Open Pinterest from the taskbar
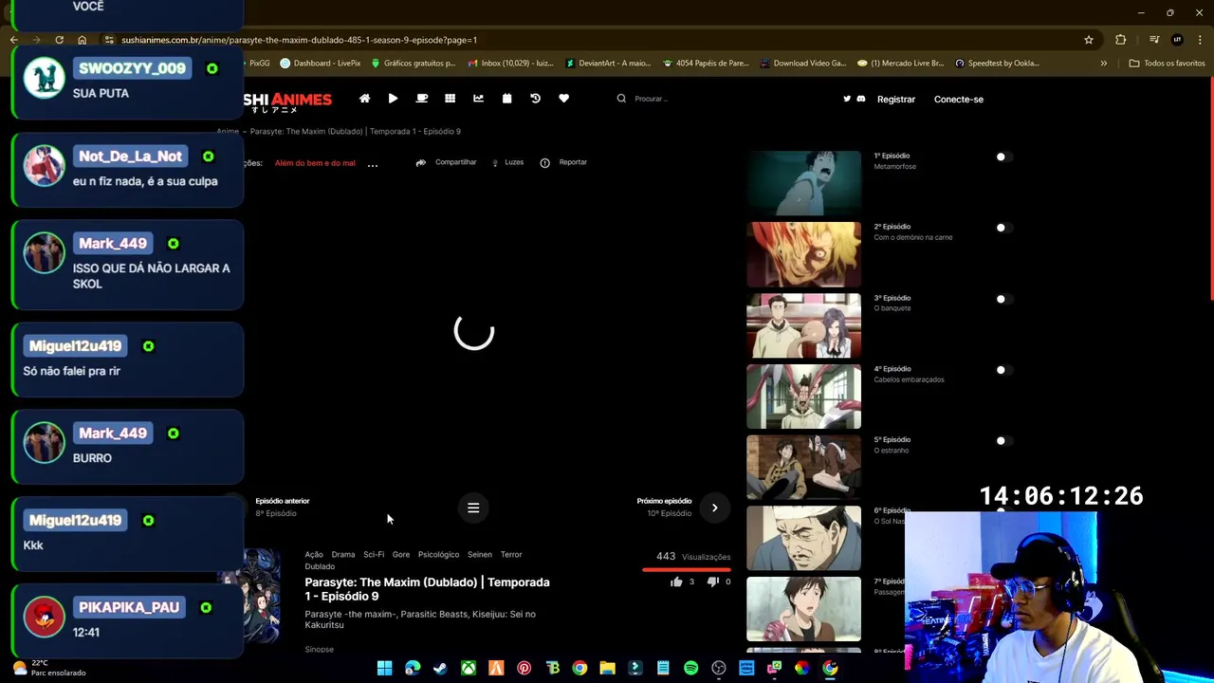The image size is (1214, 683). click(524, 668)
